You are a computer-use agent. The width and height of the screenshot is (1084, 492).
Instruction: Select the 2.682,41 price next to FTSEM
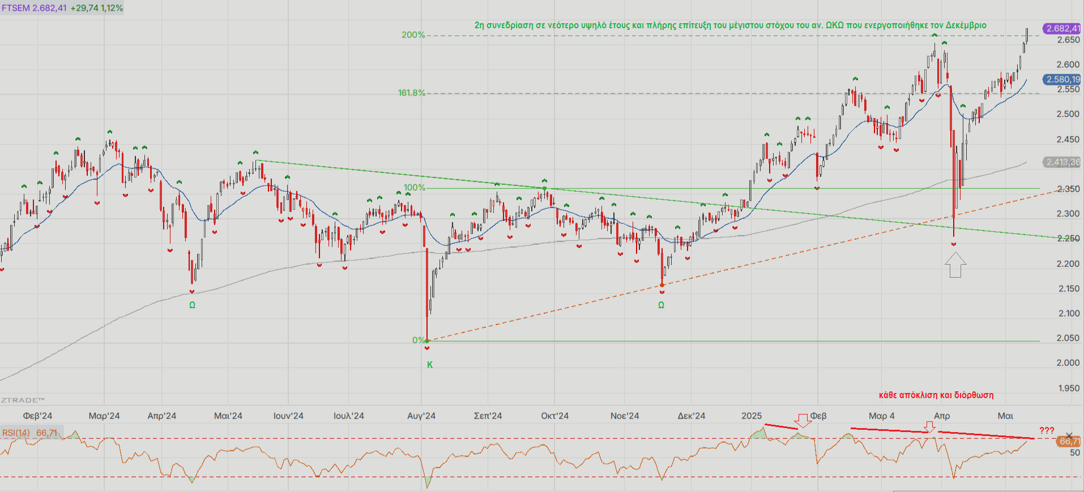pyautogui.click(x=49, y=8)
